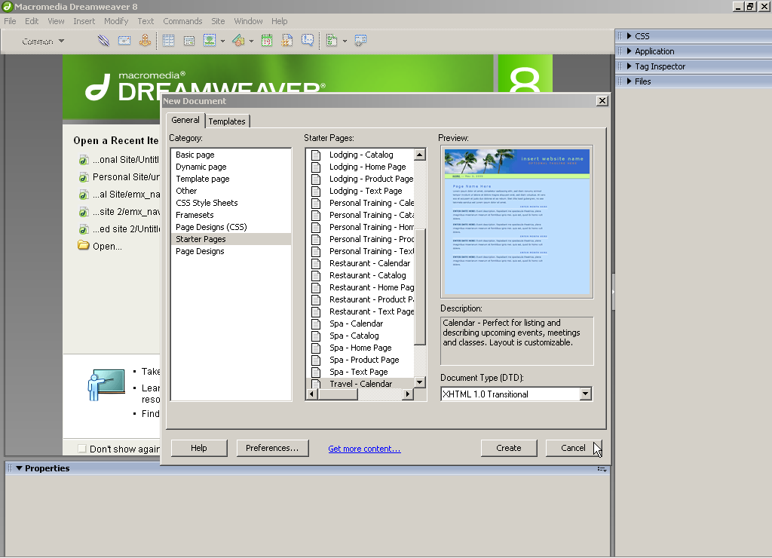This screenshot has width=772, height=558.
Task: Click the Insert Date calendar icon
Action: click(267, 41)
